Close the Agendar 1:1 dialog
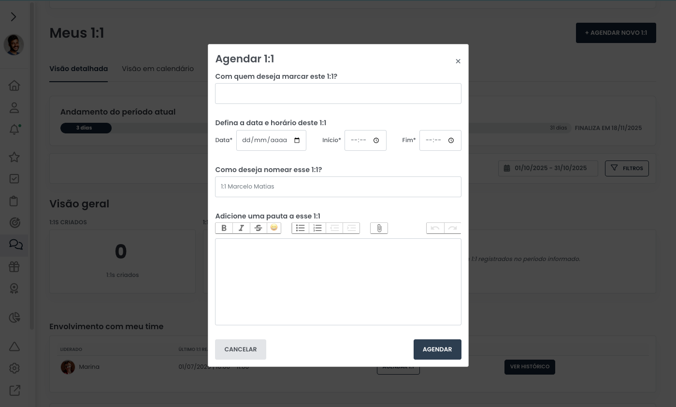This screenshot has height=407, width=676. pos(458,61)
